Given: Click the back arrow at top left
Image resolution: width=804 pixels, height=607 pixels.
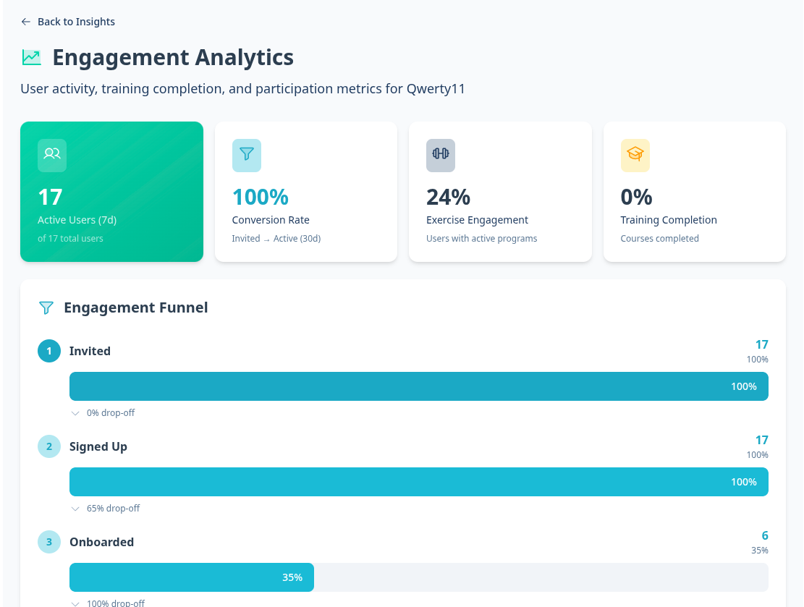Looking at the screenshot, I should [x=25, y=22].
